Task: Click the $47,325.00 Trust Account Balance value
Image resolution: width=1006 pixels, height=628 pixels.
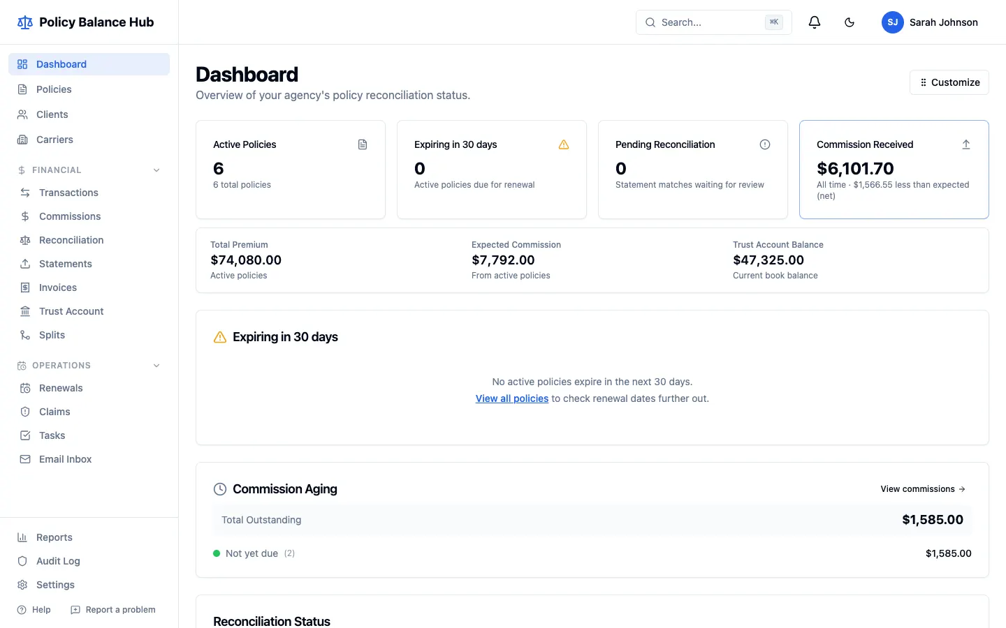Action: tap(768, 260)
